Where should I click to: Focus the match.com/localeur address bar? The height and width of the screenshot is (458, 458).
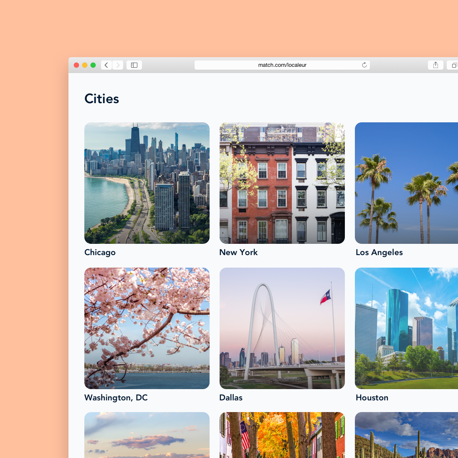[282, 65]
